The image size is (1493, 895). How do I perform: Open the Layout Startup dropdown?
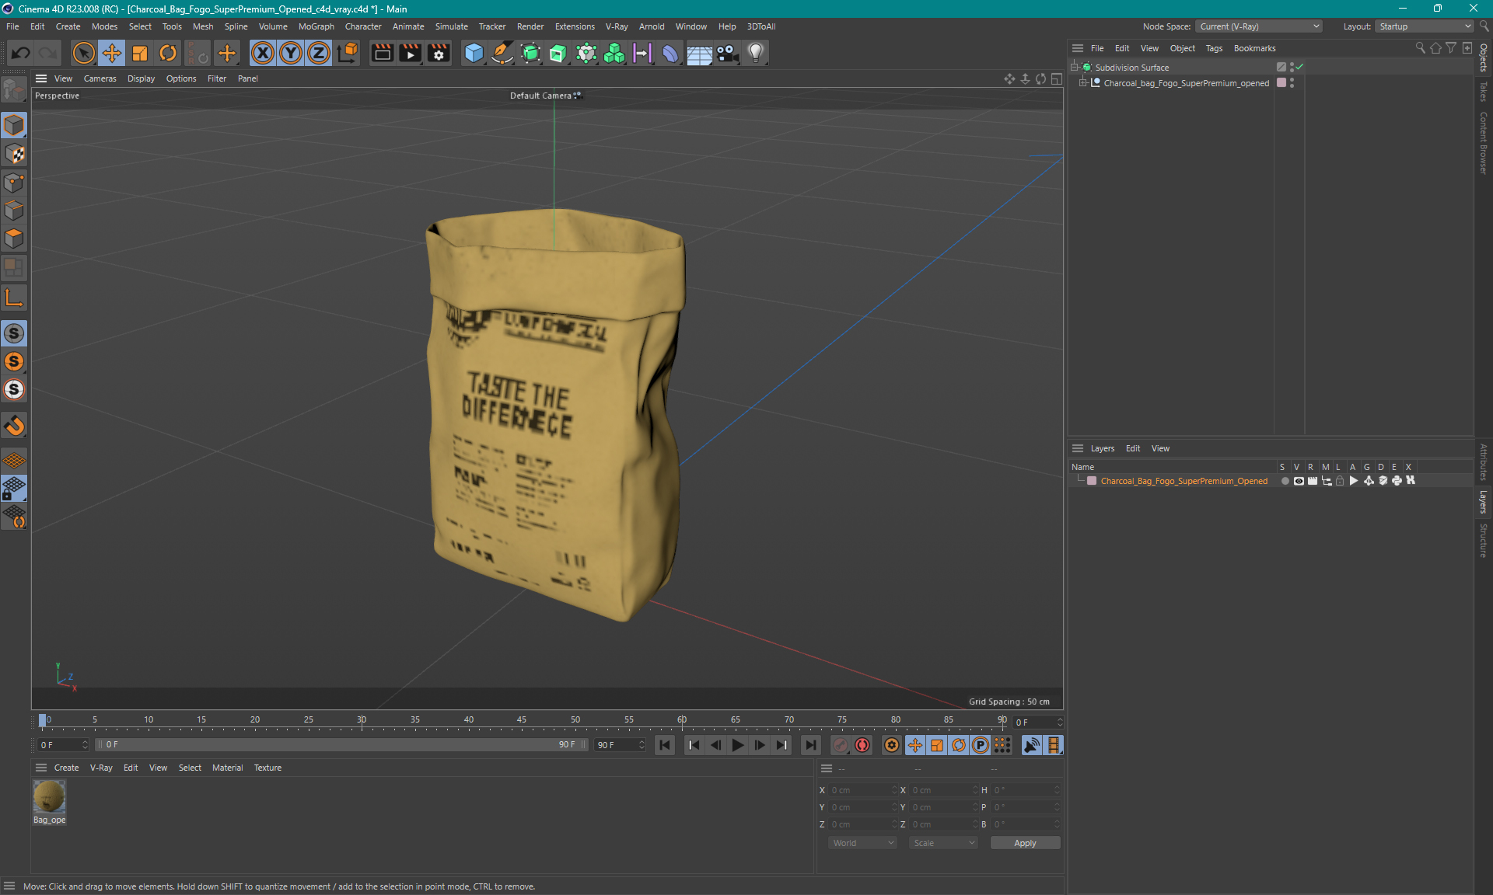(1425, 26)
